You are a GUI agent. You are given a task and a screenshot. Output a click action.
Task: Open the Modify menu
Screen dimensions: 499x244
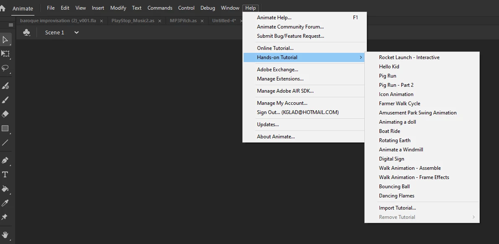(x=118, y=8)
